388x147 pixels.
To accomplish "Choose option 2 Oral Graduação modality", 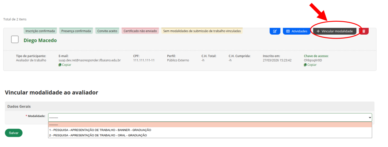I will coord(210,136).
